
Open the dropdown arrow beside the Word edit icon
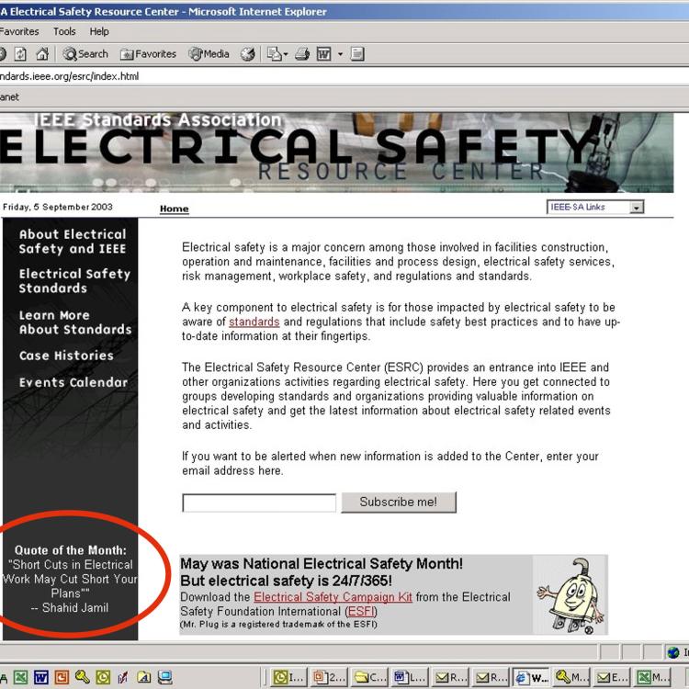pyautogui.click(x=339, y=54)
